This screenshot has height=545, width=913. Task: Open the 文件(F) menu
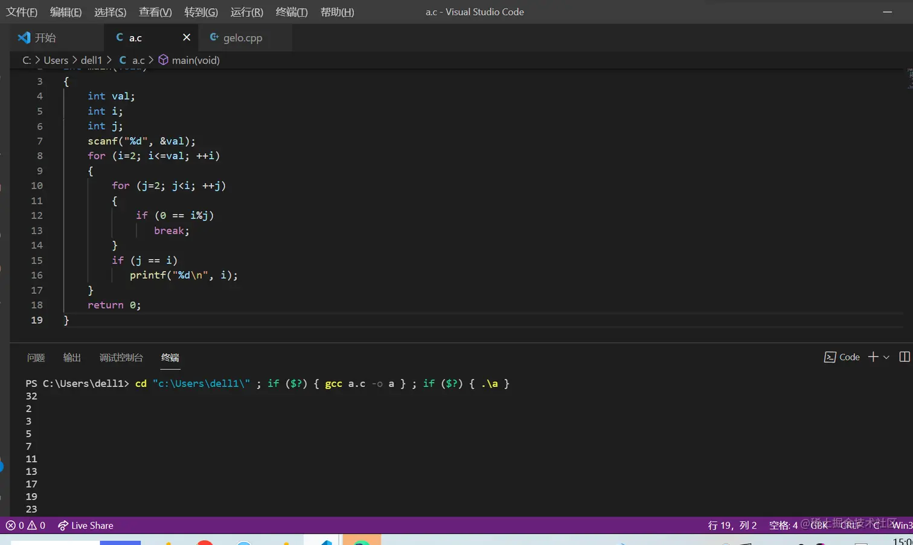coord(22,12)
